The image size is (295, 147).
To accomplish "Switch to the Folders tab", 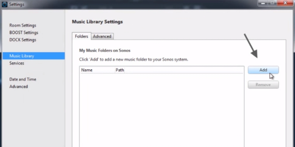I will point(81,36).
